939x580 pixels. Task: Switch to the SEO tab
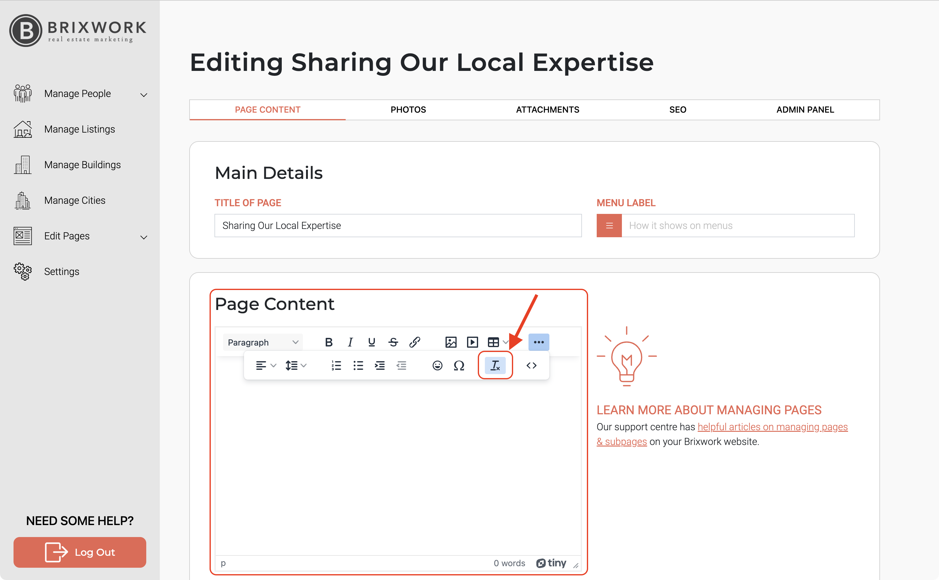click(678, 110)
